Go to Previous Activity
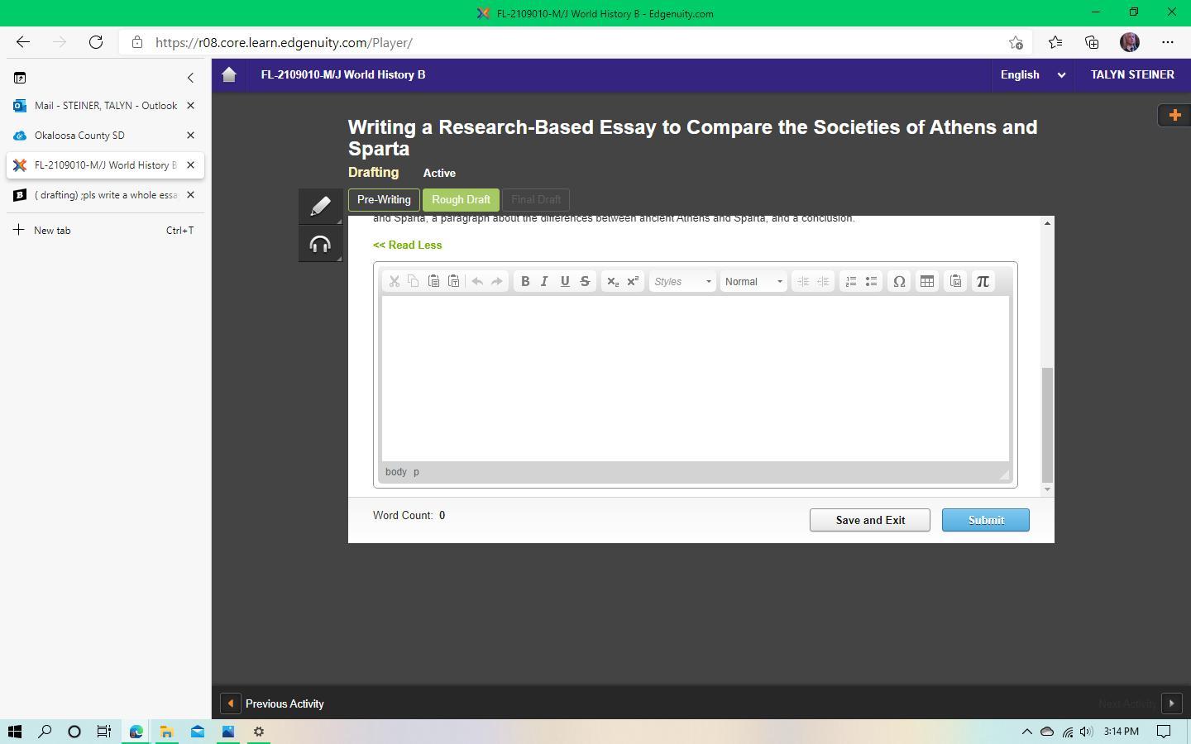Image resolution: width=1191 pixels, height=744 pixels. pos(273,704)
